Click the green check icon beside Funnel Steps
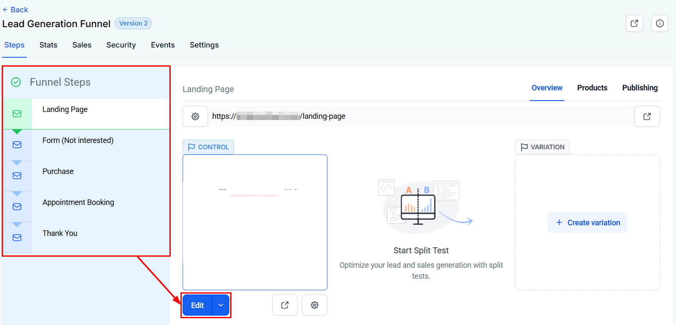The image size is (676, 325). 16,82
